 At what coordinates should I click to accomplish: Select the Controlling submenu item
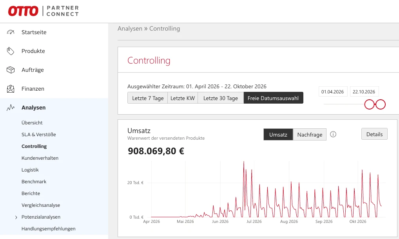(34, 146)
